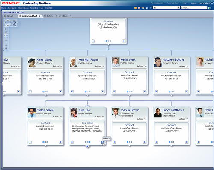Click the change layout icon in control panel

[x=14, y=21]
